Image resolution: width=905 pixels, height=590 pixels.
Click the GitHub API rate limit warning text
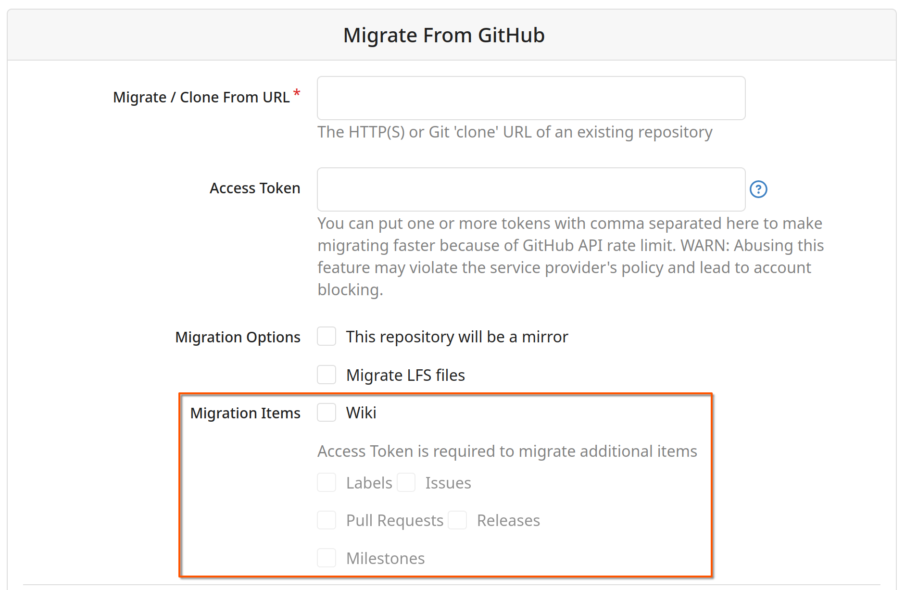pyautogui.click(x=570, y=256)
